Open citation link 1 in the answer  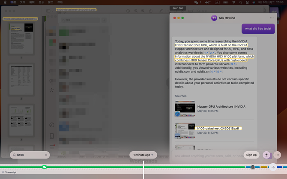click(x=206, y=53)
